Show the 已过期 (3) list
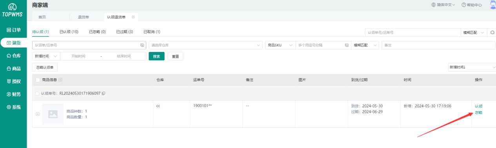This screenshot has height=148, width=496. [125, 32]
